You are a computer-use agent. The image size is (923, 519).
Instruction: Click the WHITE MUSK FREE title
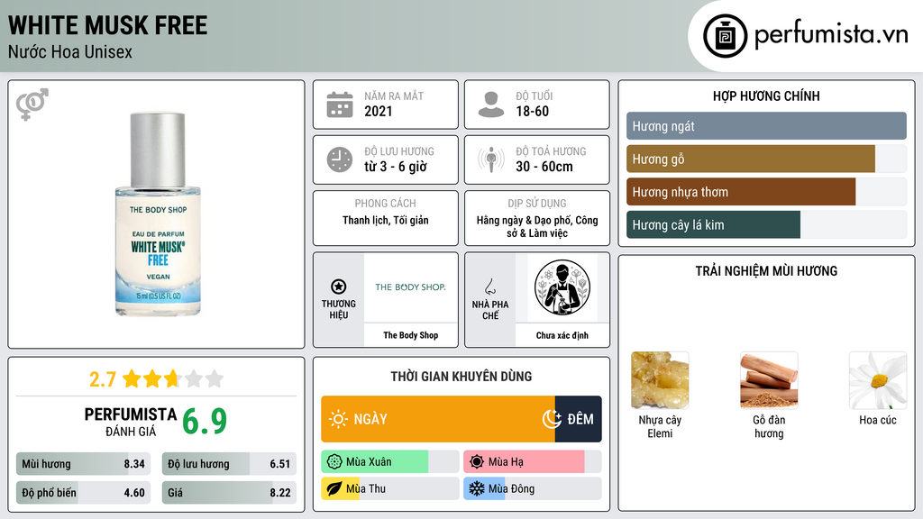108,25
